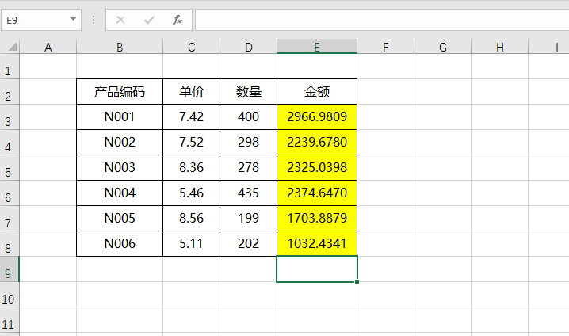Select the yellow cell with 1032.4341
This screenshot has height=336, width=569.
(x=317, y=244)
